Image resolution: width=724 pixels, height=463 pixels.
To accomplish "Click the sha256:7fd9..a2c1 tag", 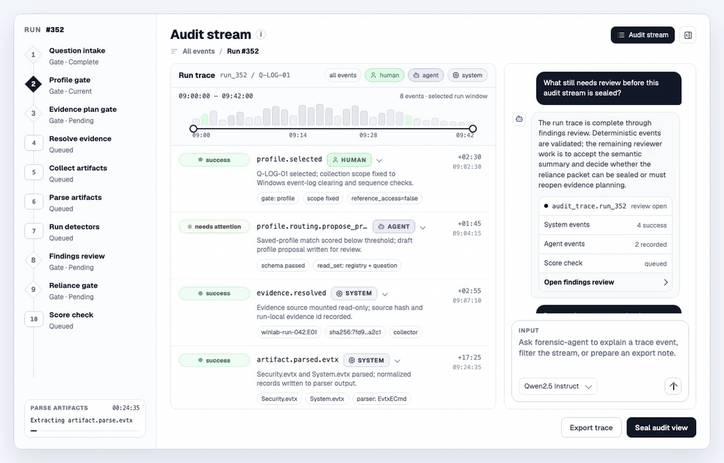I will pyautogui.click(x=354, y=332).
